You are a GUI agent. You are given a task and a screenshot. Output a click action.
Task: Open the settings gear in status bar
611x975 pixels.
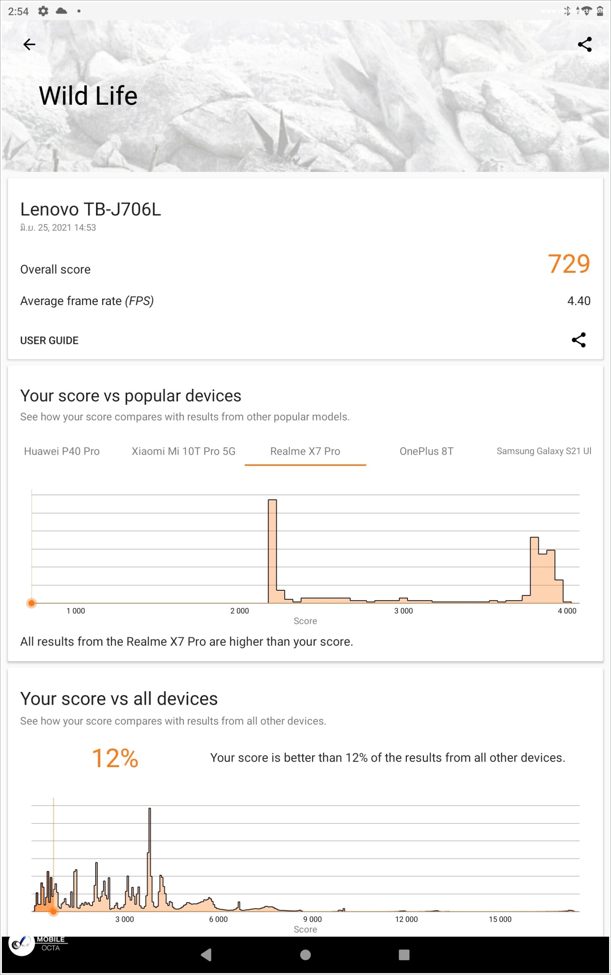43,11
